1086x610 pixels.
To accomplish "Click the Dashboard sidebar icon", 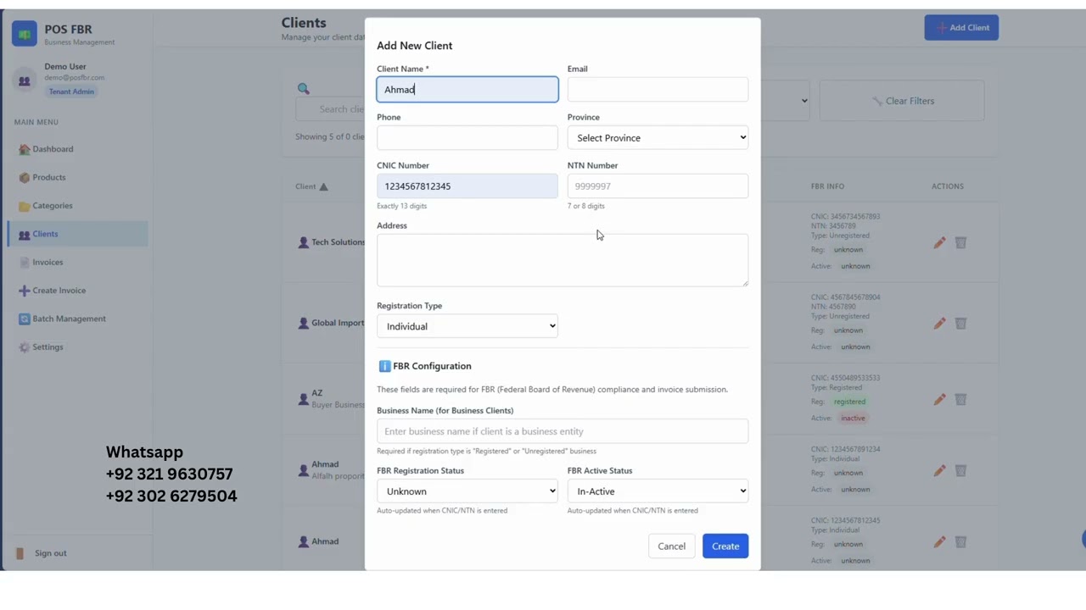I will (24, 149).
